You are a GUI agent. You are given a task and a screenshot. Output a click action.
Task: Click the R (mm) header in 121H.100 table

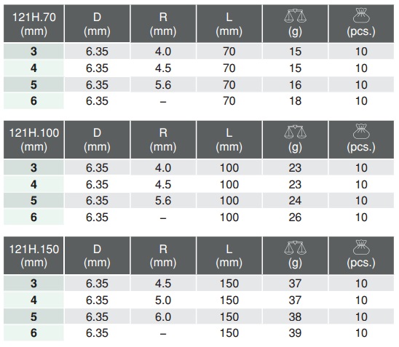point(163,140)
